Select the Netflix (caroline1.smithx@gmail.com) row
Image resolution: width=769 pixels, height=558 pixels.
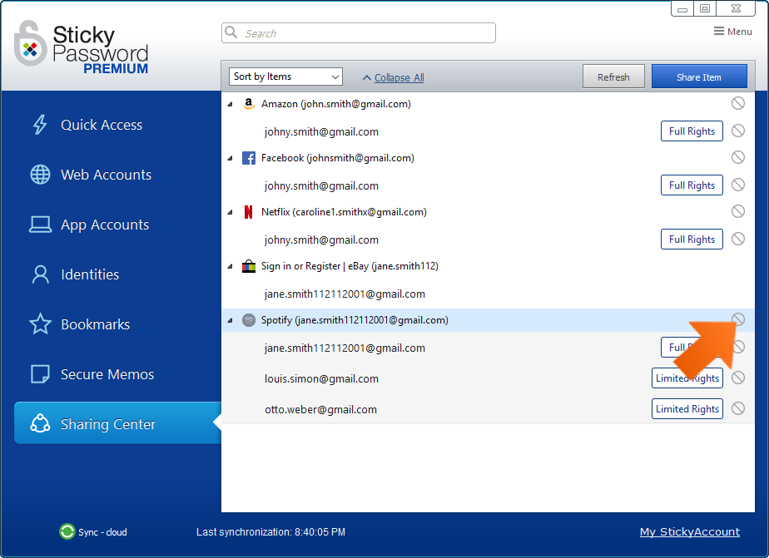(x=488, y=212)
